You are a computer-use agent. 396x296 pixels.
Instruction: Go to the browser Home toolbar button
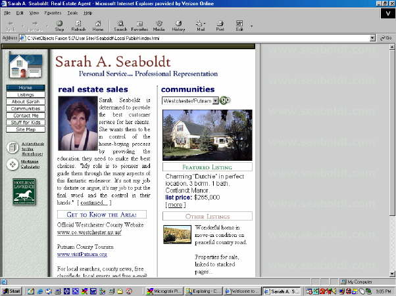[98, 26]
